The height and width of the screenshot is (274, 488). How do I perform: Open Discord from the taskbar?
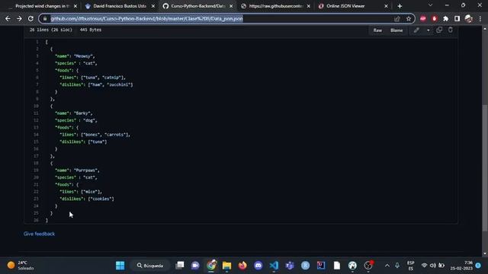tap(258, 266)
